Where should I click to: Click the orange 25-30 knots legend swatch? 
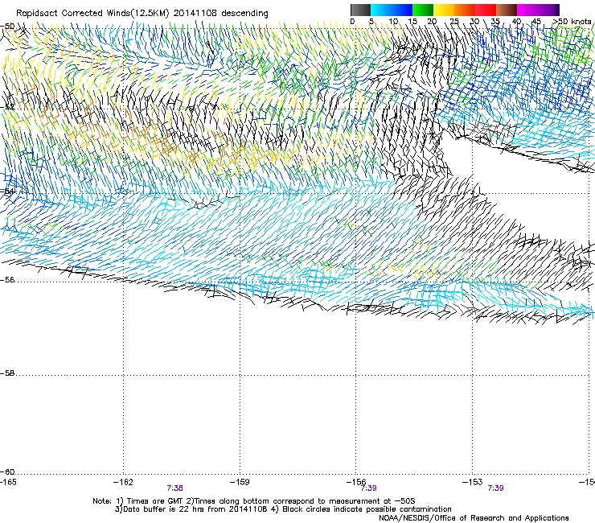click(x=465, y=10)
